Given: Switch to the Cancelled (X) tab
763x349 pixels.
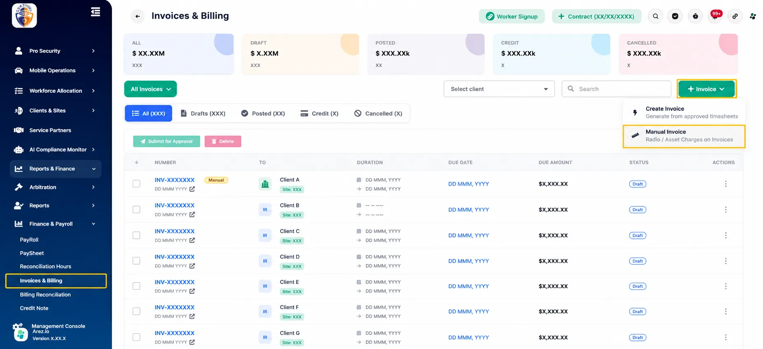Looking at the screenshot, I should (378, 113).
